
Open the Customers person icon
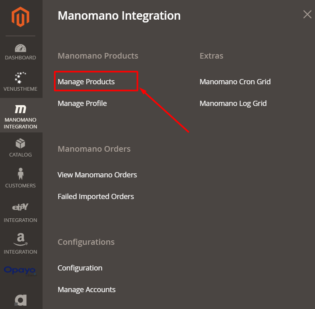coord(20,174)
